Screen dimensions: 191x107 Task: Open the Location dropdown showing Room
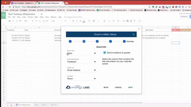coord(81,78)
